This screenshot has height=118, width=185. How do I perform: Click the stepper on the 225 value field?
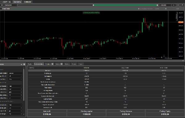(x=21, y=92)
